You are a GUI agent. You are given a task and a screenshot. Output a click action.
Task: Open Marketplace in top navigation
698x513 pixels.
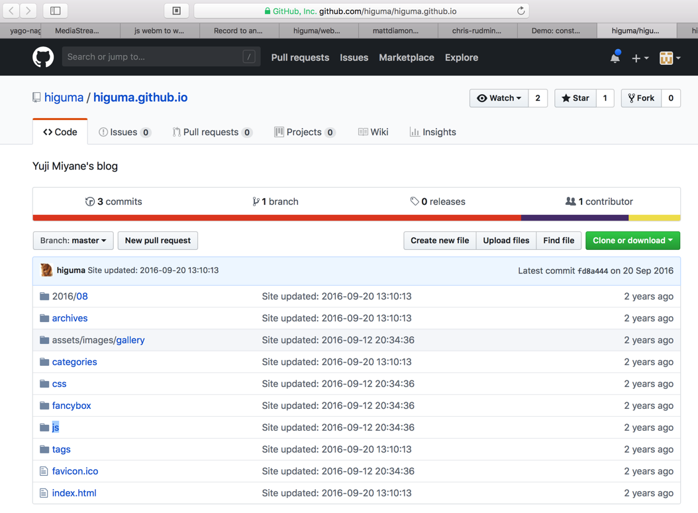tap(407, 58)
